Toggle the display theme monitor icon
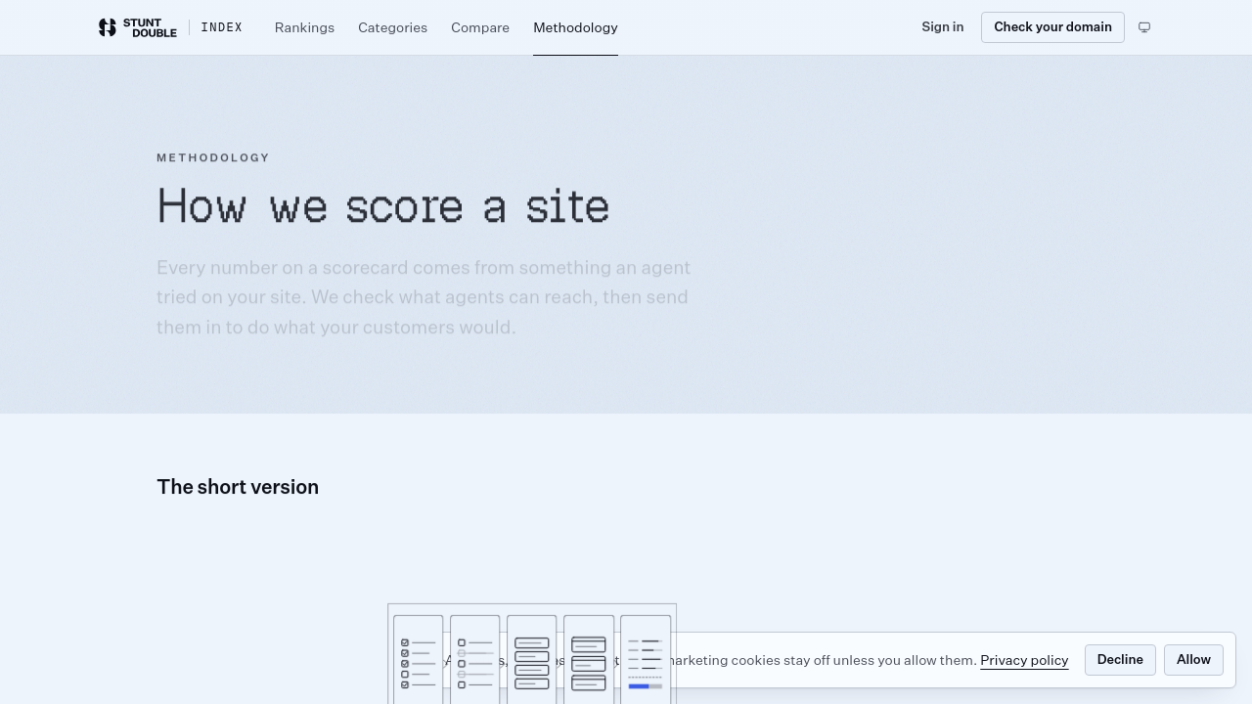This screenshot has height=704, width=1252. click(1144, 27)
